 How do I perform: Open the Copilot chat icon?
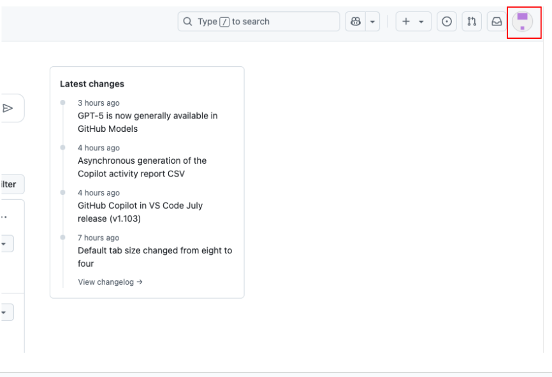356,22
